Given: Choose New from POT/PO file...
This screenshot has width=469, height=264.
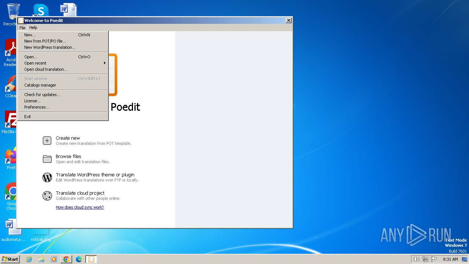Looking at the screenshot, I should pyautogui.click(x=63, y=41).
